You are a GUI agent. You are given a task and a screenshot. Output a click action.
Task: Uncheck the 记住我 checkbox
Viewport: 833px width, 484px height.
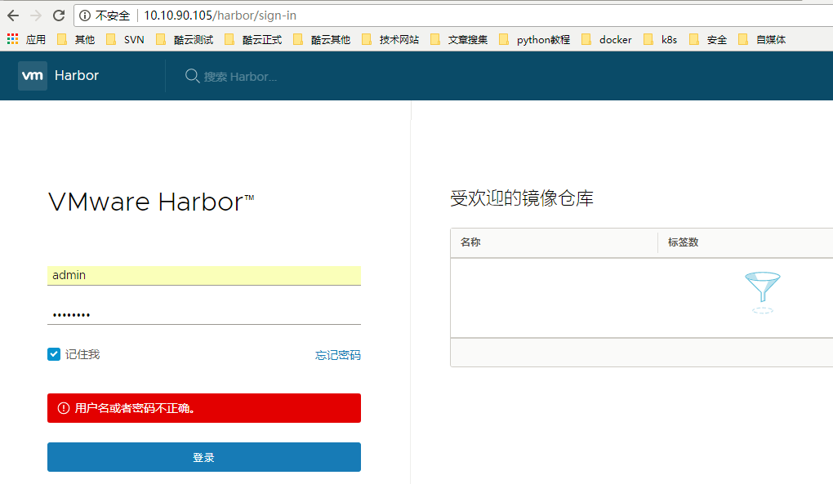coord(54,354)
